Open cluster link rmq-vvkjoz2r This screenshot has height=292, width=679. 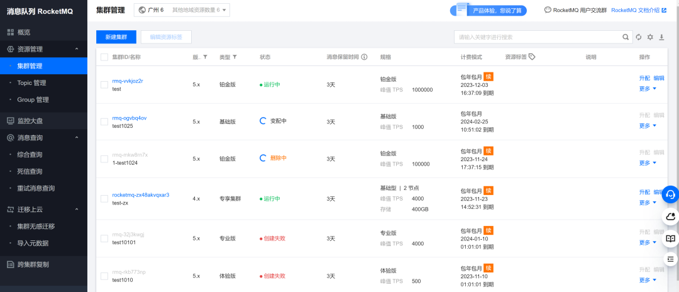click(x=127, y=81)
